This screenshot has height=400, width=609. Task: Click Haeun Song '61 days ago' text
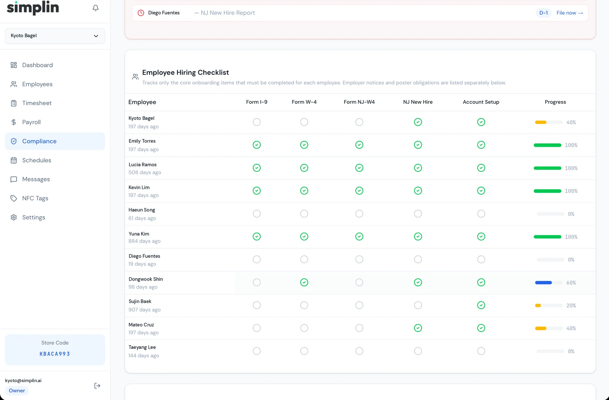[x=142, y=218]
